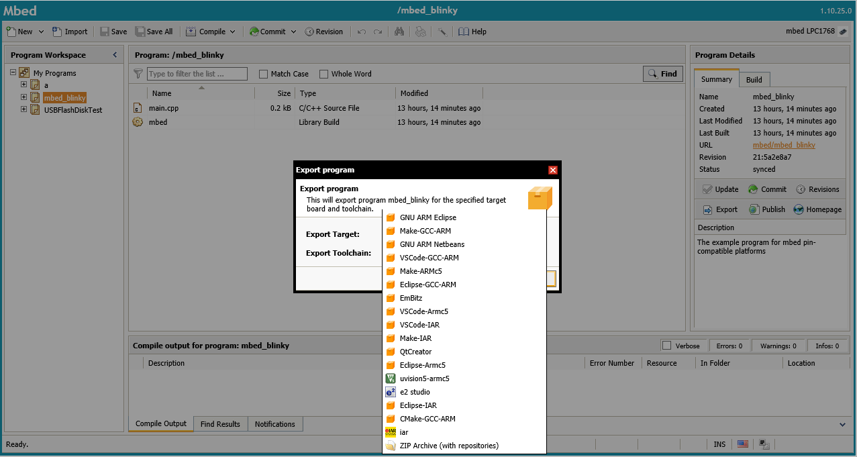
Task: Open the mbed/mbed_blinky URL link
Action: pos(784,145)
